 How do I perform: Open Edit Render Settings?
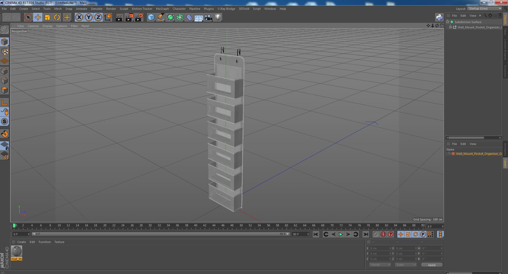[x=139, y=17]
